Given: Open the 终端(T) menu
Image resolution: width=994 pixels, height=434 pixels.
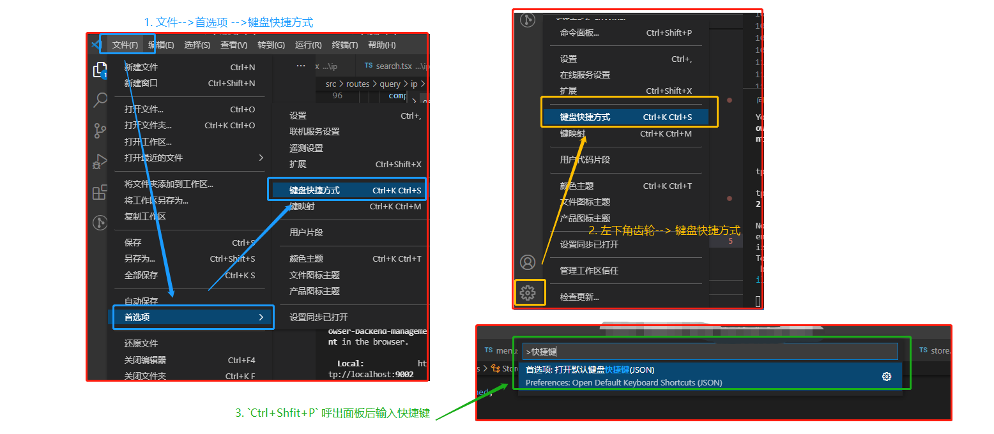Looking at the screenshot, I should point(345,45).
